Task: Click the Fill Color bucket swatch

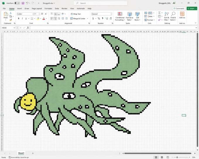Action: pyautogui.click(x=38, y=18)
